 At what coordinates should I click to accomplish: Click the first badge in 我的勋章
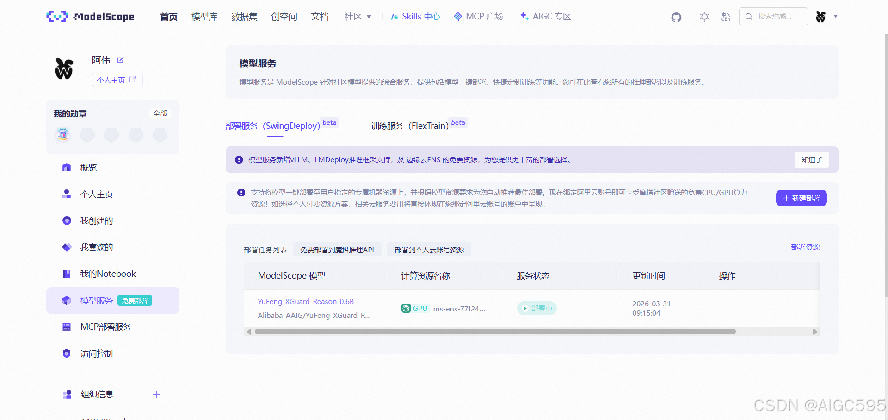pos(63,134)
